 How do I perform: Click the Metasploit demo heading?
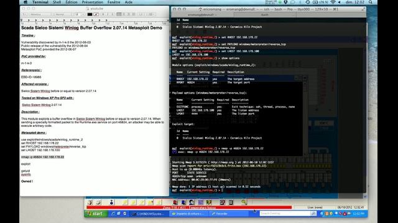34,133
